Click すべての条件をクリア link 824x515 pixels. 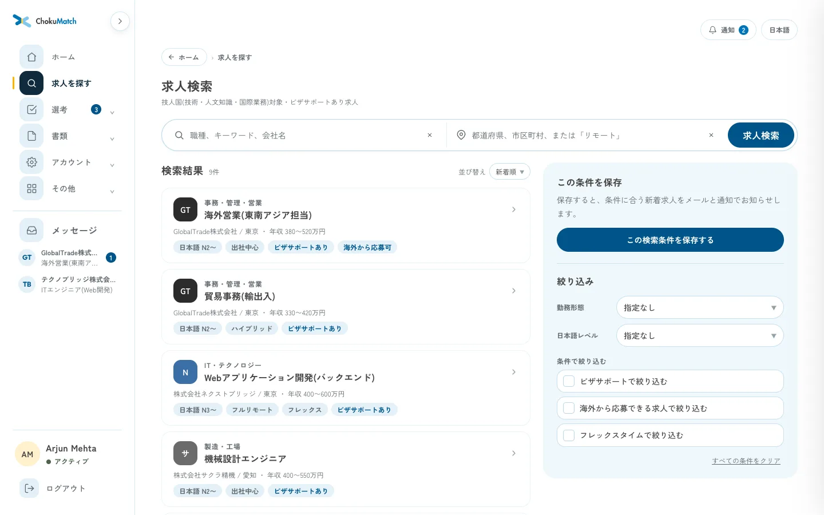pyautogui.click(x=746, y=461)
